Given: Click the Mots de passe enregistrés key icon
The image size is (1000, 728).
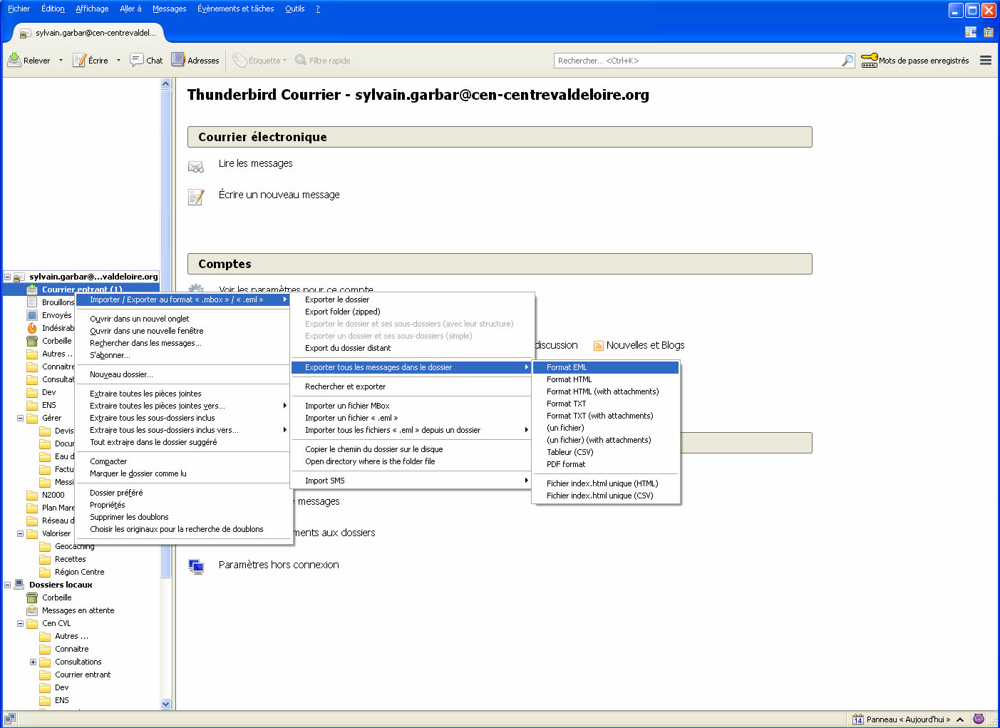Looking at the screenshot, I should tap(869, 61).
